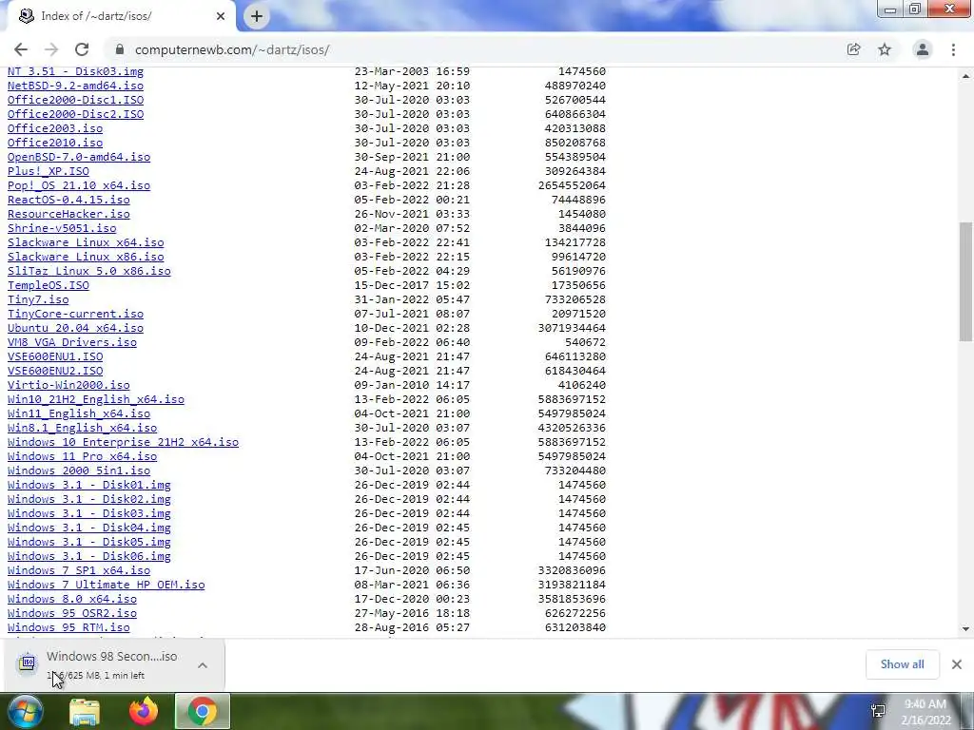Viewport: 974px width, 730px height.
Task: Download Office2010.iso
Action: (x=55, y=143)
